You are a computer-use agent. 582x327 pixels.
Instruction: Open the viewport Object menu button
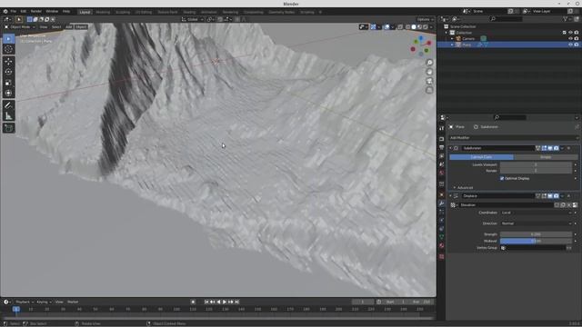coord(81,26)
